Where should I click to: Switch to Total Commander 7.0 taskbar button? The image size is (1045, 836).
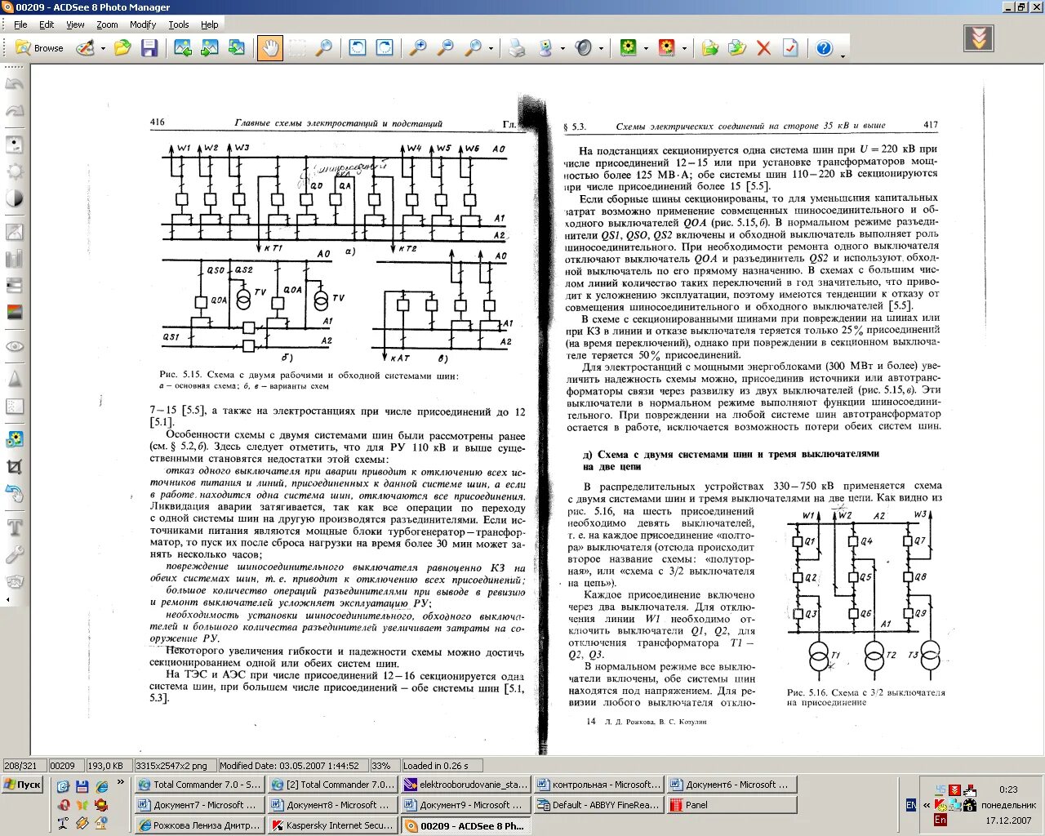pyautogui.click(x=199, y=785)
